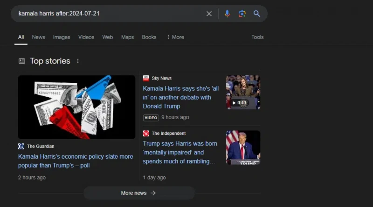
Task: Open the Trump podium thumbnail image
Action: coord(243,147)
